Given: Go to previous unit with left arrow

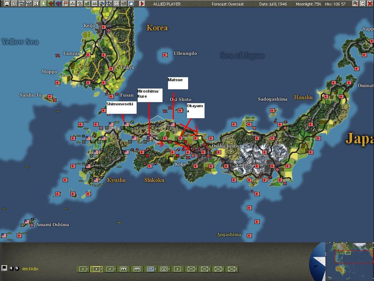Looking at the screenshot, I should pyautogui.click(x=11, y=269).
